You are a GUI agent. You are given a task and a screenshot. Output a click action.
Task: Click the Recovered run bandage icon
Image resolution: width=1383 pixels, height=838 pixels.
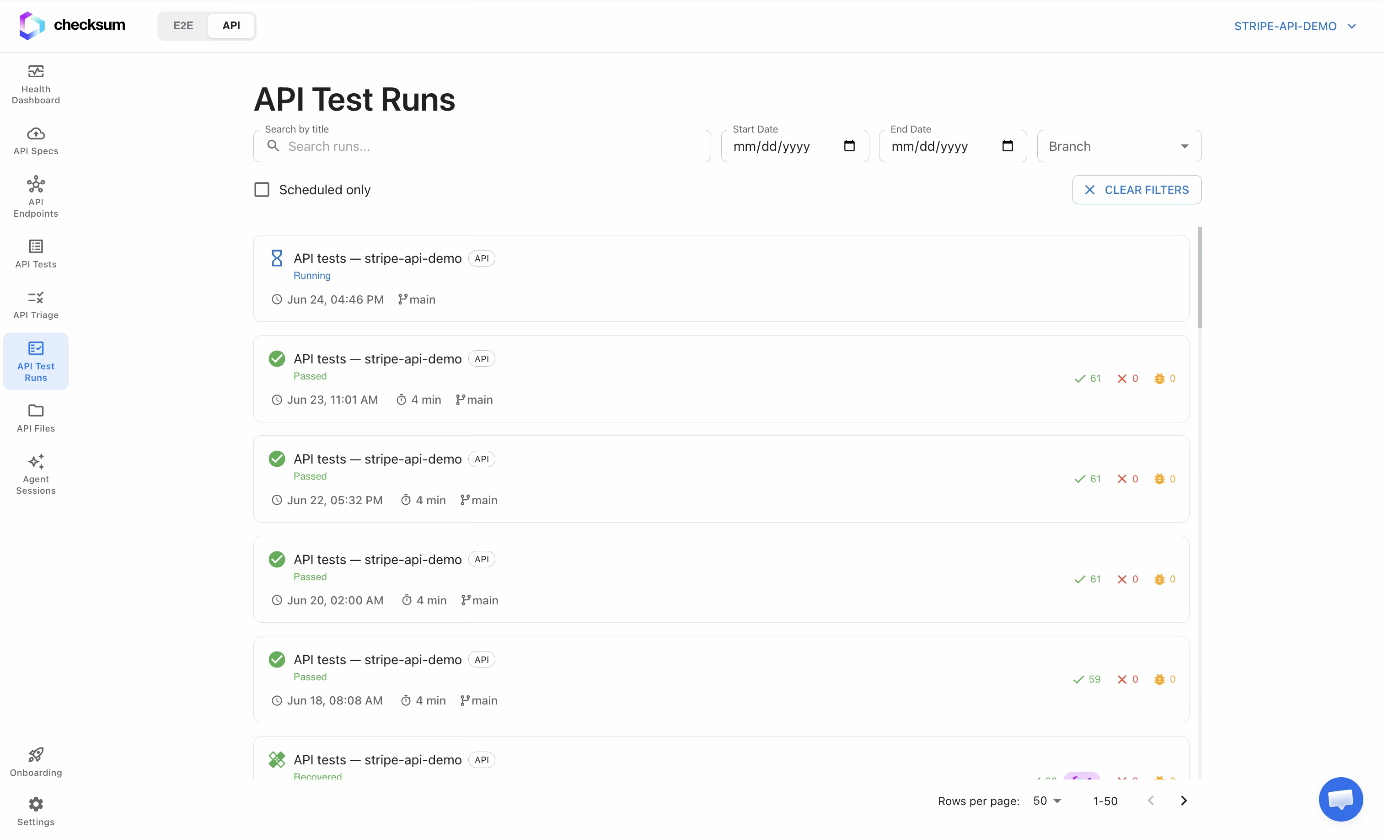click(x=277, y=759)
